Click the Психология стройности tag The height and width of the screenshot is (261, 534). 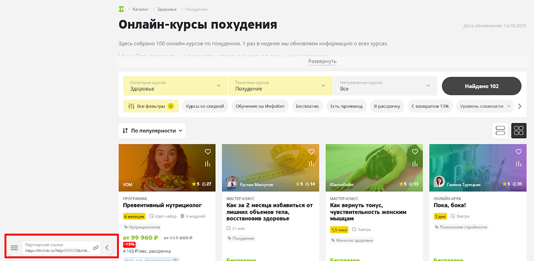[461, 227]
